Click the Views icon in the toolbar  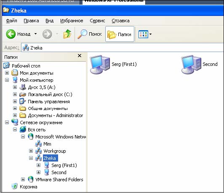143,34
